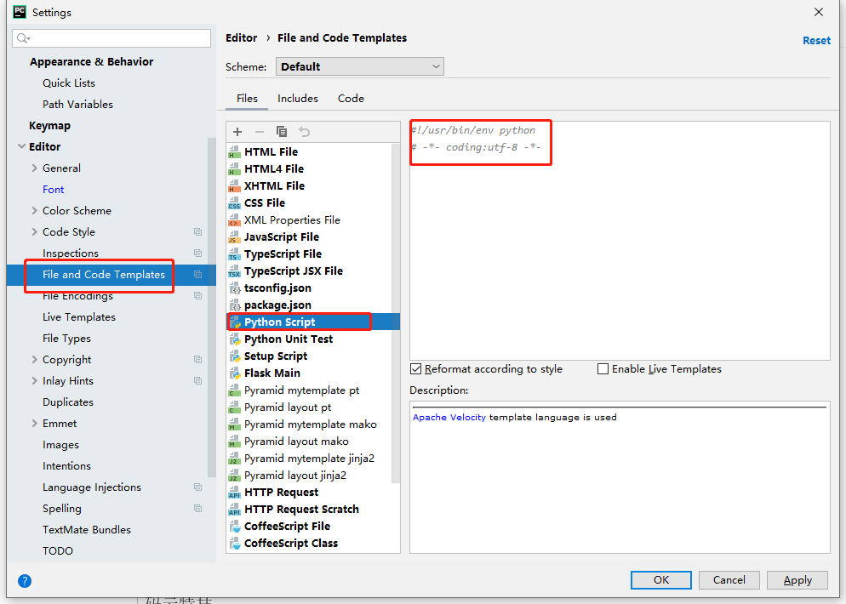Image resolution: width=846 pixels, height=604 pixels.
Task: Switch to the Includes tab
Action: 298,98
